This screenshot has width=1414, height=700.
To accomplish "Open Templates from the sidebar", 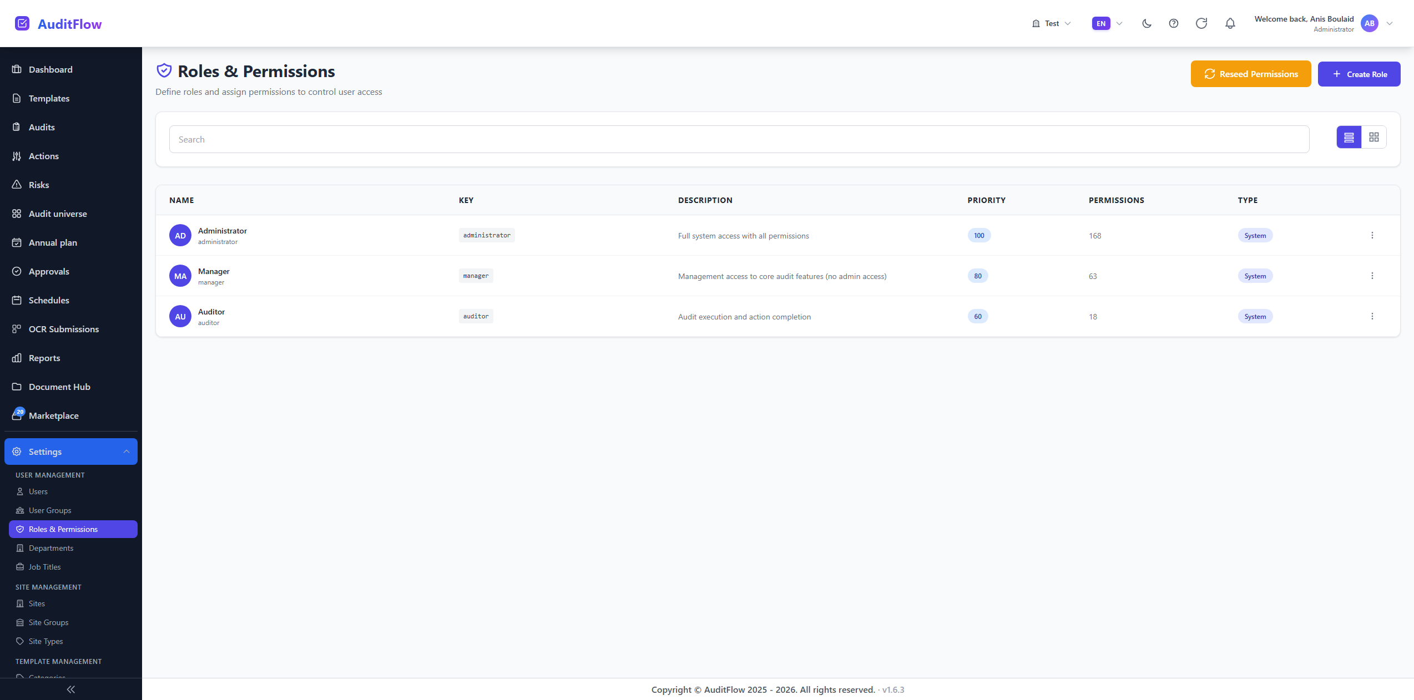I will coord(71,98).
